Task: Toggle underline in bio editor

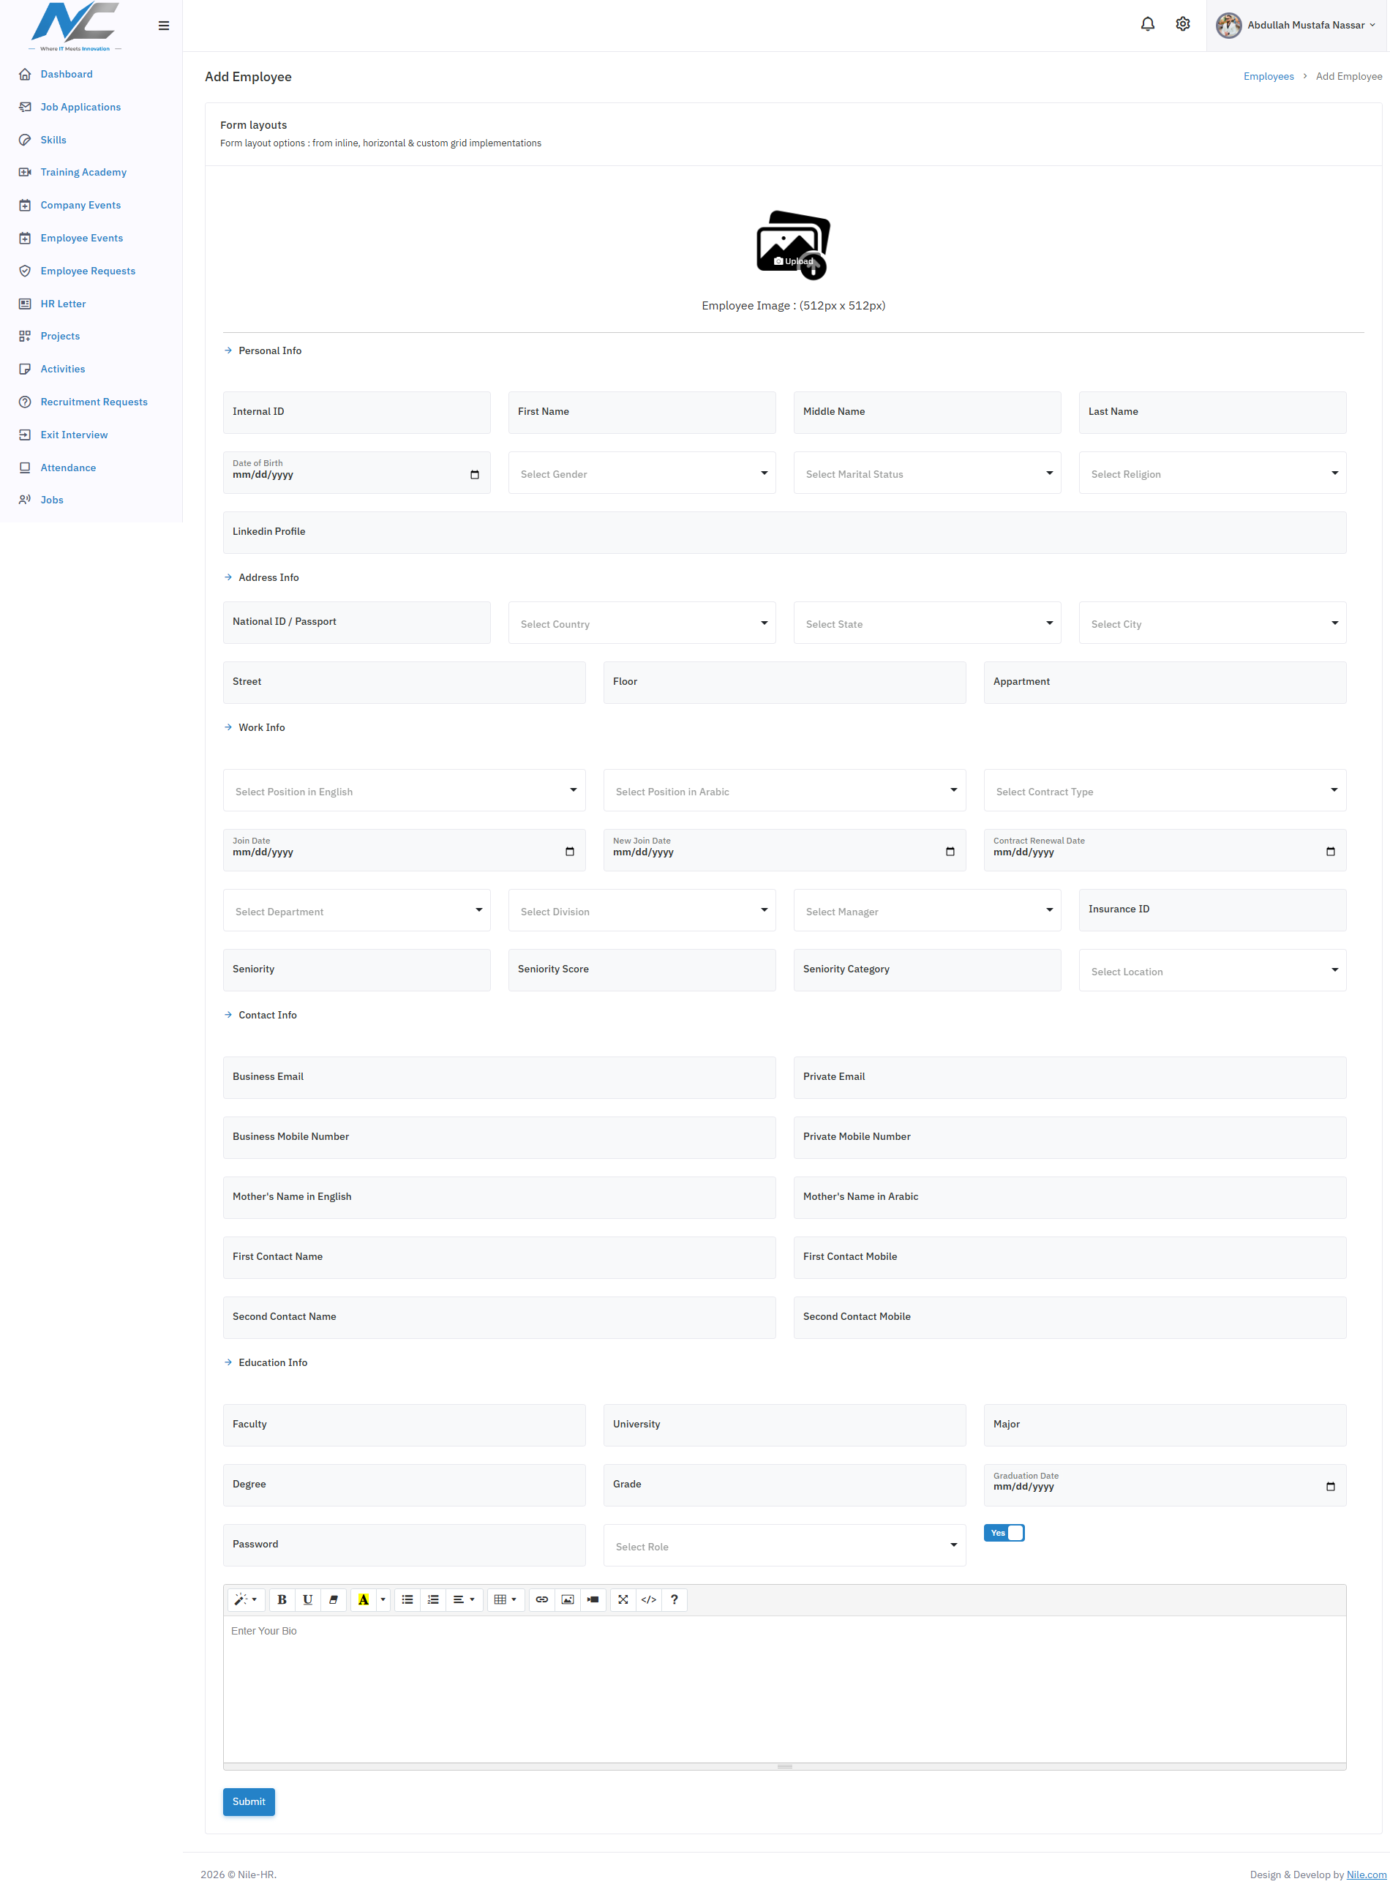Action: click(x=308, y=1599)
